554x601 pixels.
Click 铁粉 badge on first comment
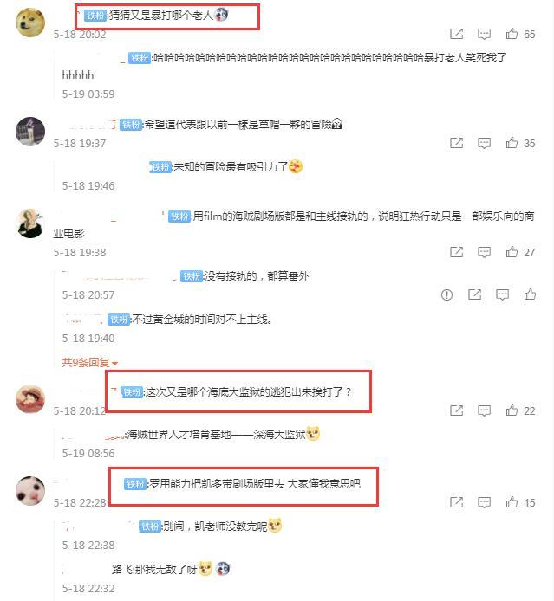coord(95,16)
